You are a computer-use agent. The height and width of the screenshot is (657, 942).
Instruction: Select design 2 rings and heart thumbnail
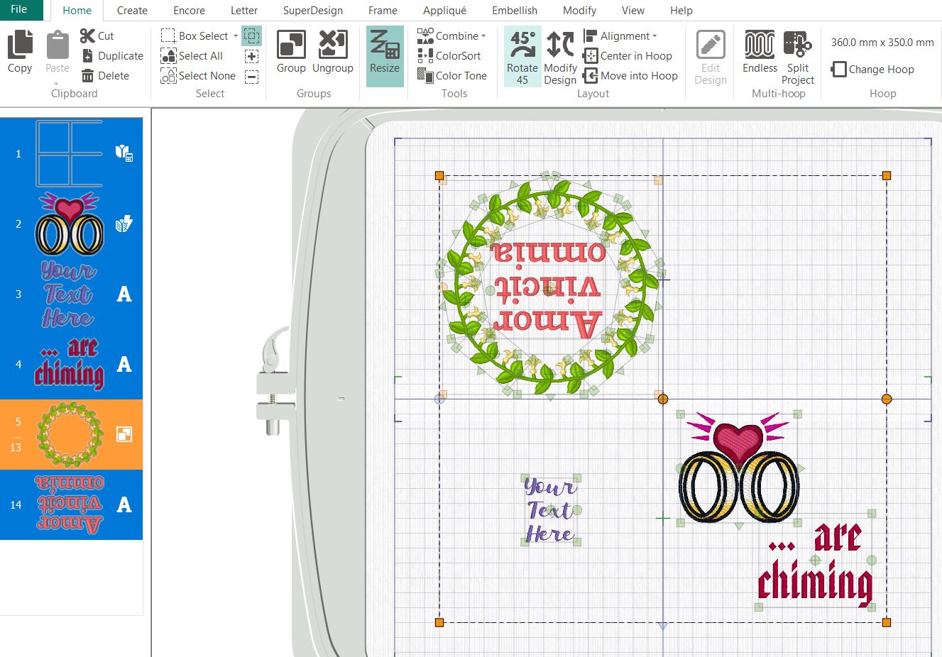(71, 223)
